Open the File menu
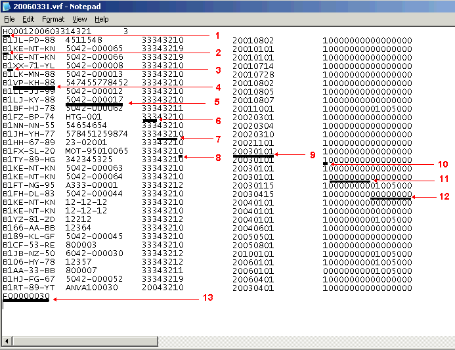Screen dimensions: 455x350 click(9, 20)
